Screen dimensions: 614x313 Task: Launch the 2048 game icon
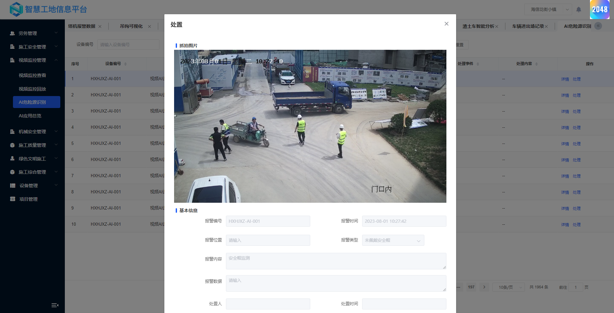600,10
